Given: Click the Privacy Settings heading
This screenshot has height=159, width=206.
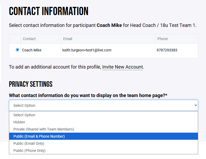Looking at the screenshot, I should (x=31, y=84).
